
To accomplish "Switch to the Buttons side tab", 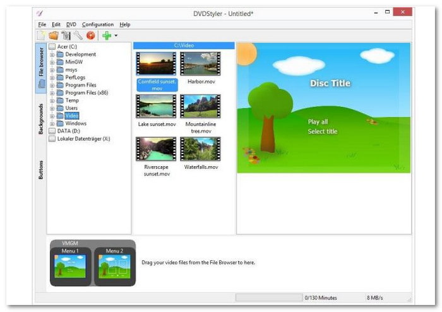I will point(41,170).
